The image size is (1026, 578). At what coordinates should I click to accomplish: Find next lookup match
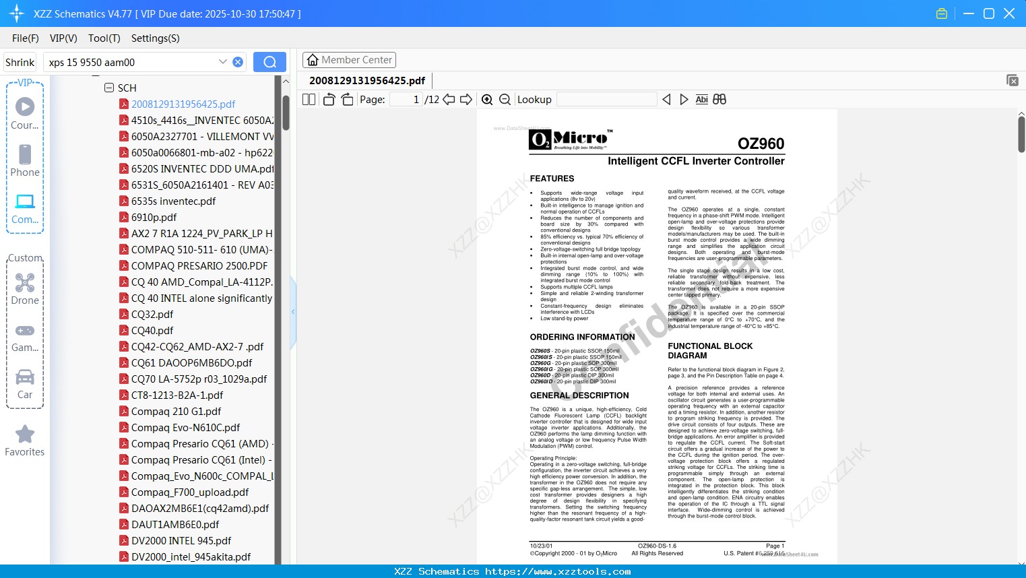point(684,100)
